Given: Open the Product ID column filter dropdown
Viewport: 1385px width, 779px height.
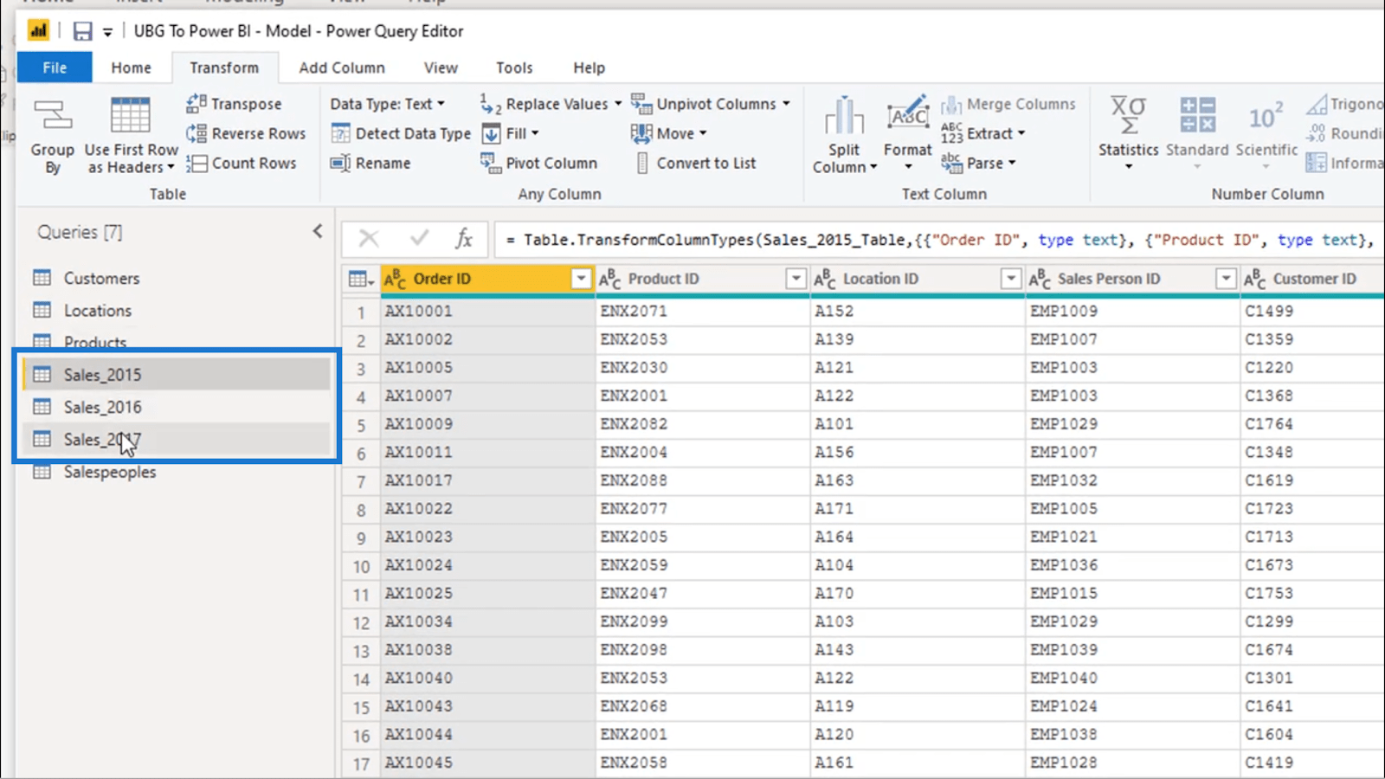Looking at the screenshot, I should coord(796,279).
